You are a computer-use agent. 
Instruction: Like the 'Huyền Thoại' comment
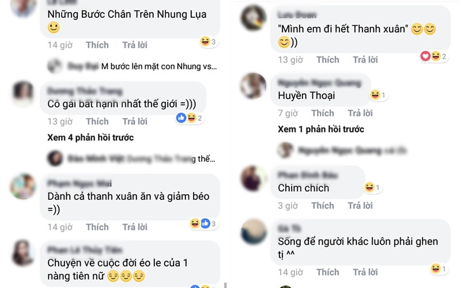coord(323,113)
